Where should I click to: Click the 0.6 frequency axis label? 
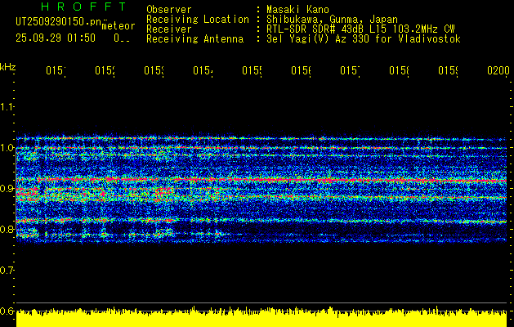click(x=7, y=311)
